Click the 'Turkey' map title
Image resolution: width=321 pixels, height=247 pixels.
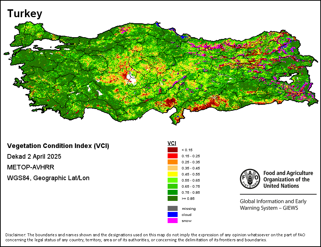[25, 14]
